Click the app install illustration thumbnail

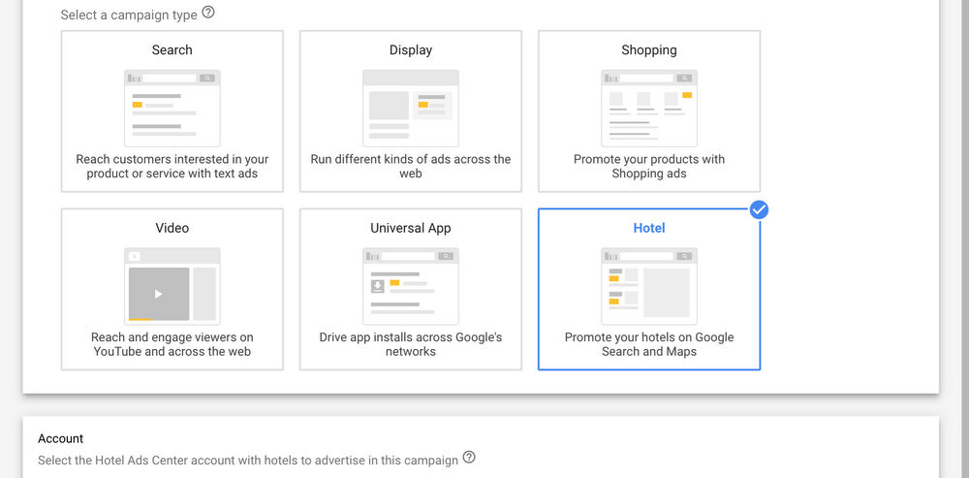click(410, 286)
